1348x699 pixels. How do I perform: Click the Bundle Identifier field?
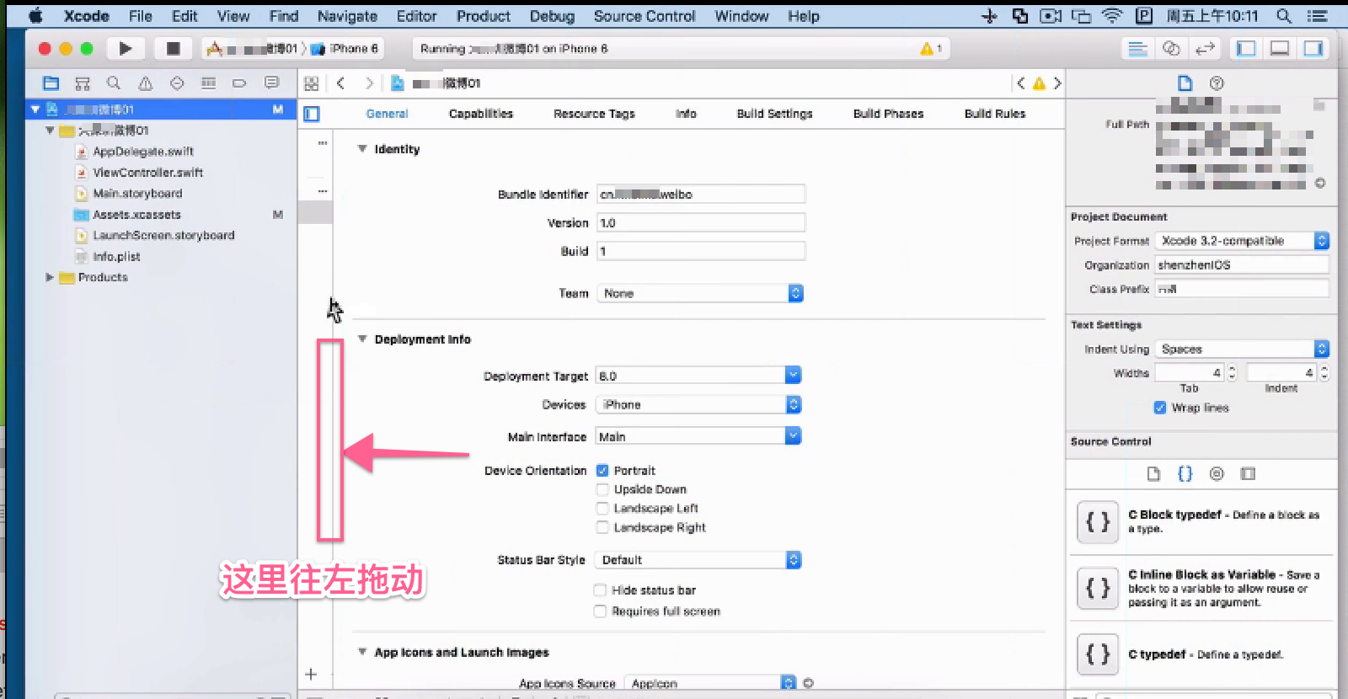tap(701, 195)
